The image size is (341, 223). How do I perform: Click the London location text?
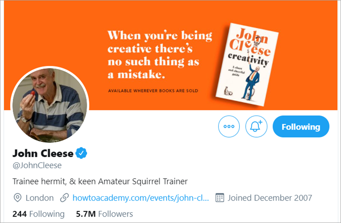coord(40,198)
